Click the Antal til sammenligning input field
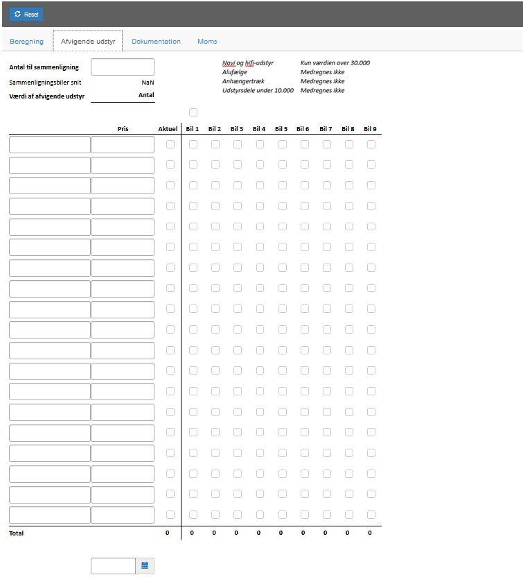 (x=122, y=67)
